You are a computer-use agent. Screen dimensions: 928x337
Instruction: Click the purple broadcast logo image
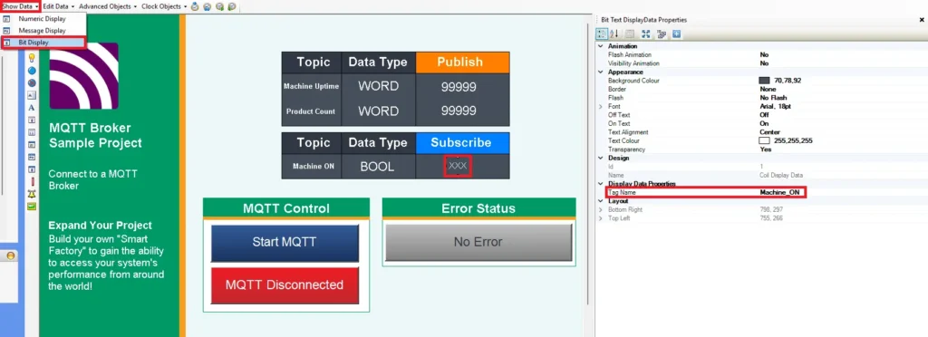83,76
